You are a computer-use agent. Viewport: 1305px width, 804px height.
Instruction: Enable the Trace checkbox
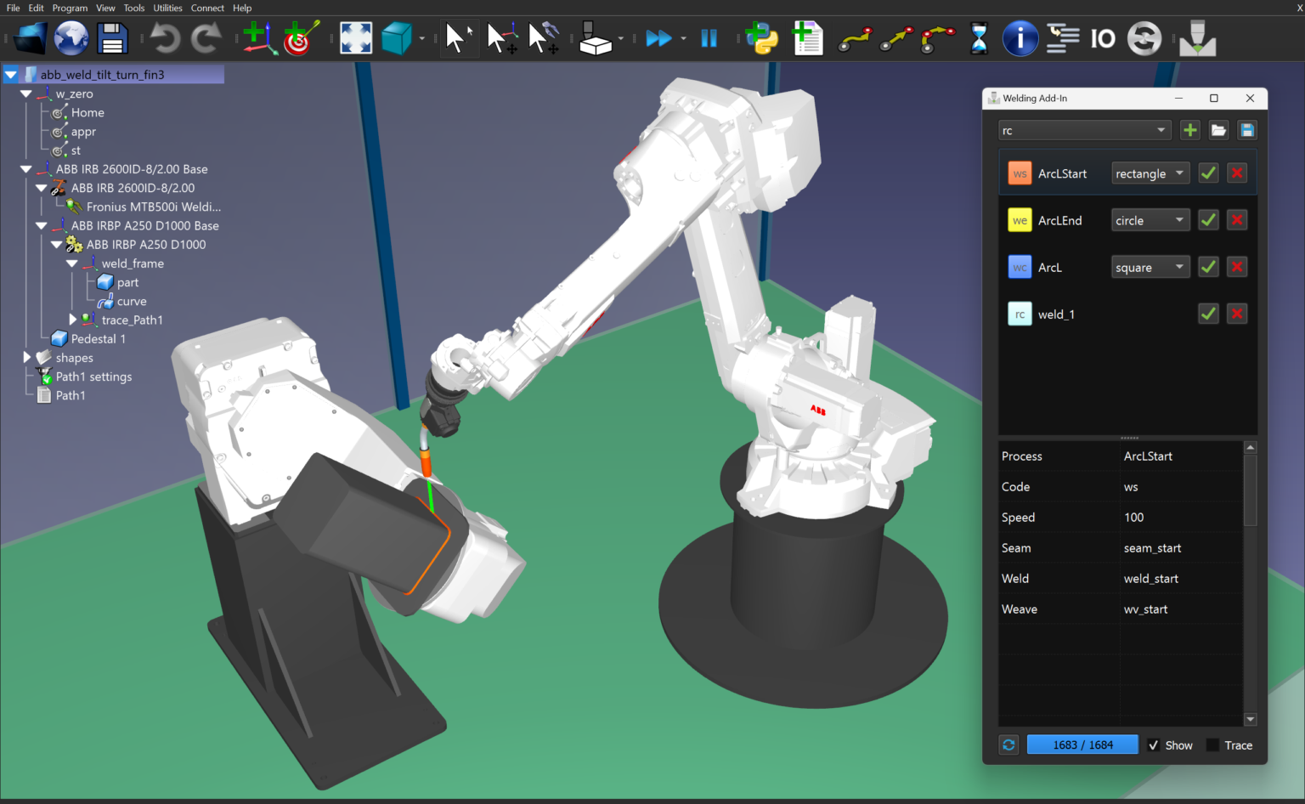(x=1212, y=745)
